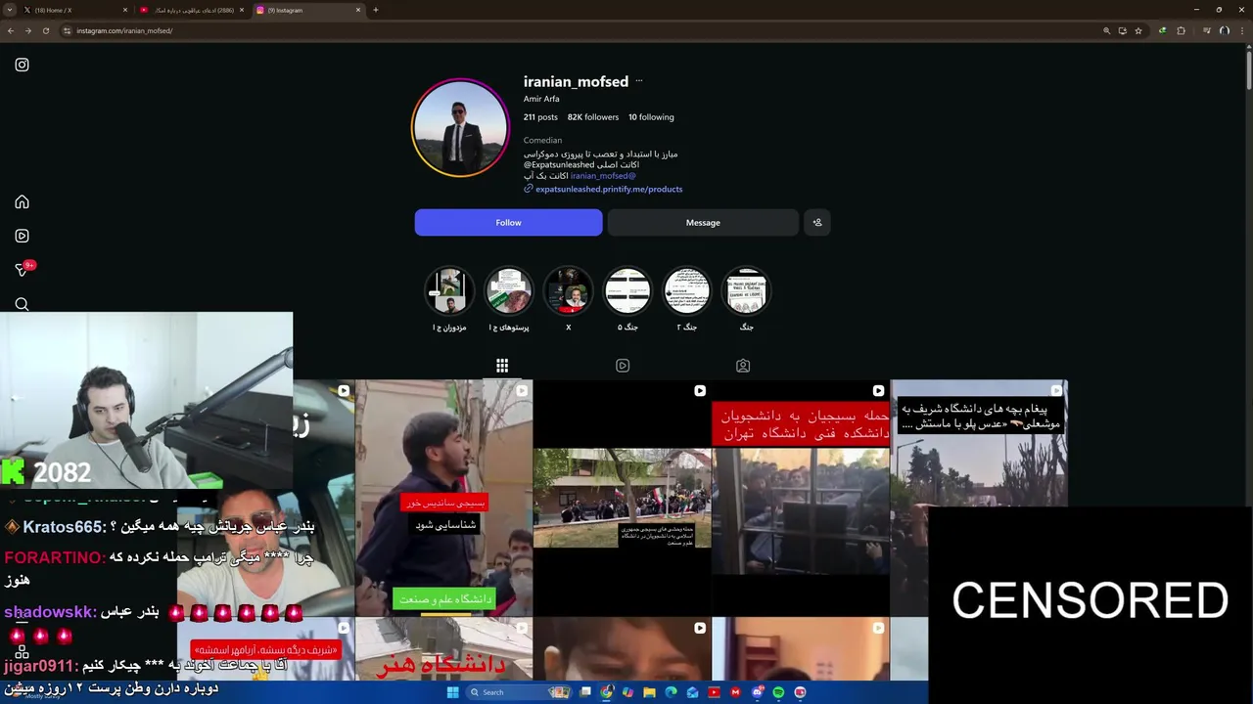Open the @Expatsunleashed mention in bio
The height and width of the screenshot is (704, 1253).
(559, 164)
